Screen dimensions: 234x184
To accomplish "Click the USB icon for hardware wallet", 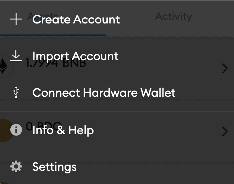I will pos(16,93).
